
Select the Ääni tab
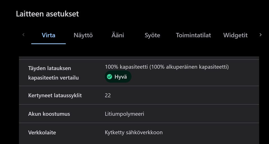point(118,35)
